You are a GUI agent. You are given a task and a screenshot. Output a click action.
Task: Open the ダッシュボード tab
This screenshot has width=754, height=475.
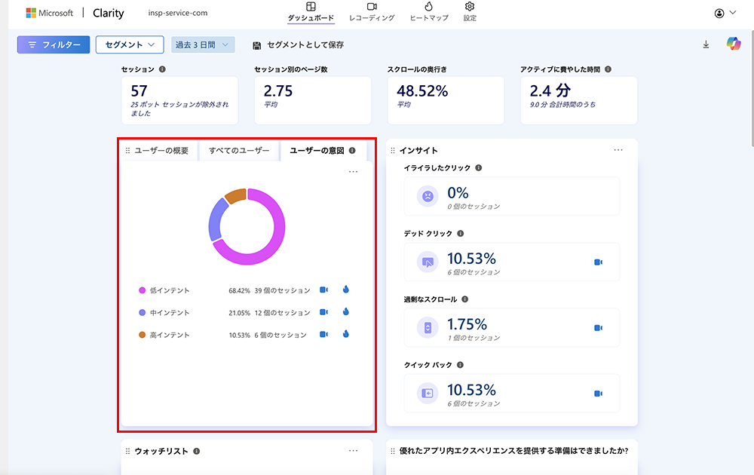click(x=311, y=12)
